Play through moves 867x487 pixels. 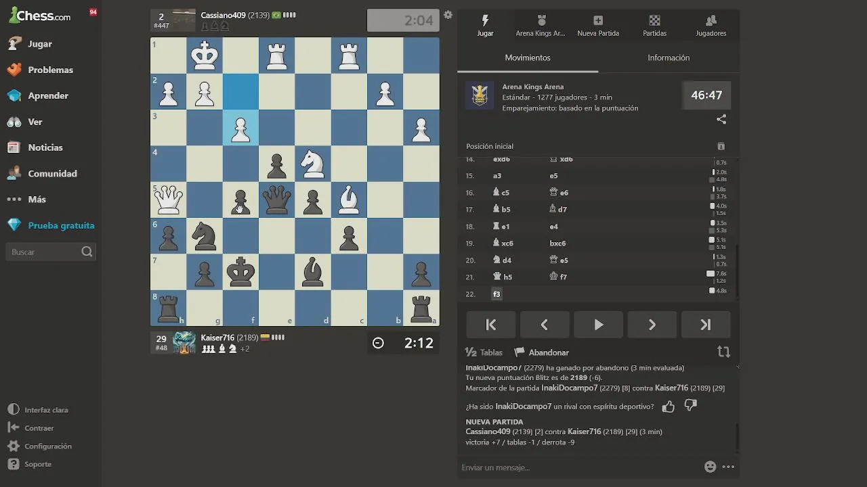598,325
